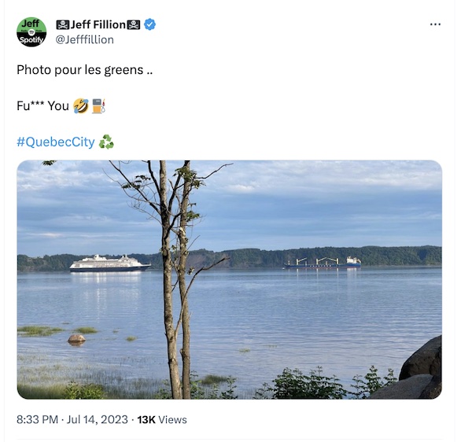Follow the #QuebecCity hashtag
This screenshot has height=442, width=472.
(x=56, y=142)
